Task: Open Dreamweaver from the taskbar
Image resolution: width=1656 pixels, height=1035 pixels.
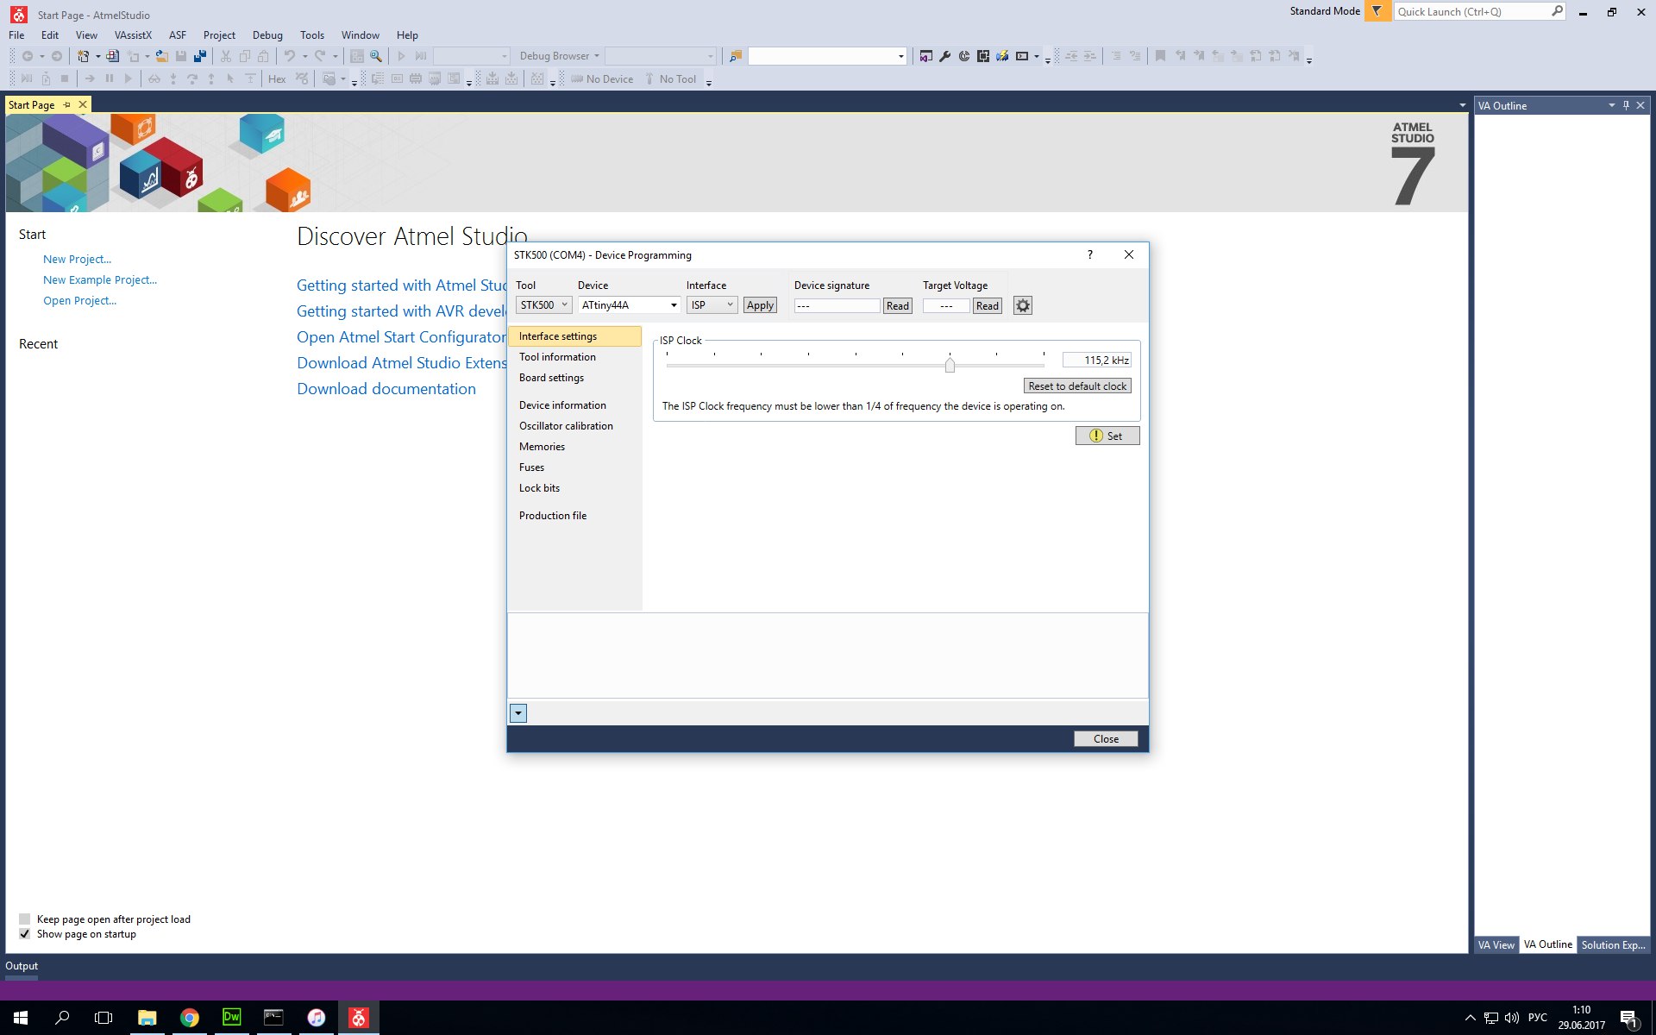Action: click(x=231, y=1018)
